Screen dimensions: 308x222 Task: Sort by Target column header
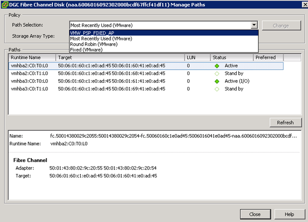pyautogui.click(x=120, y=58)
